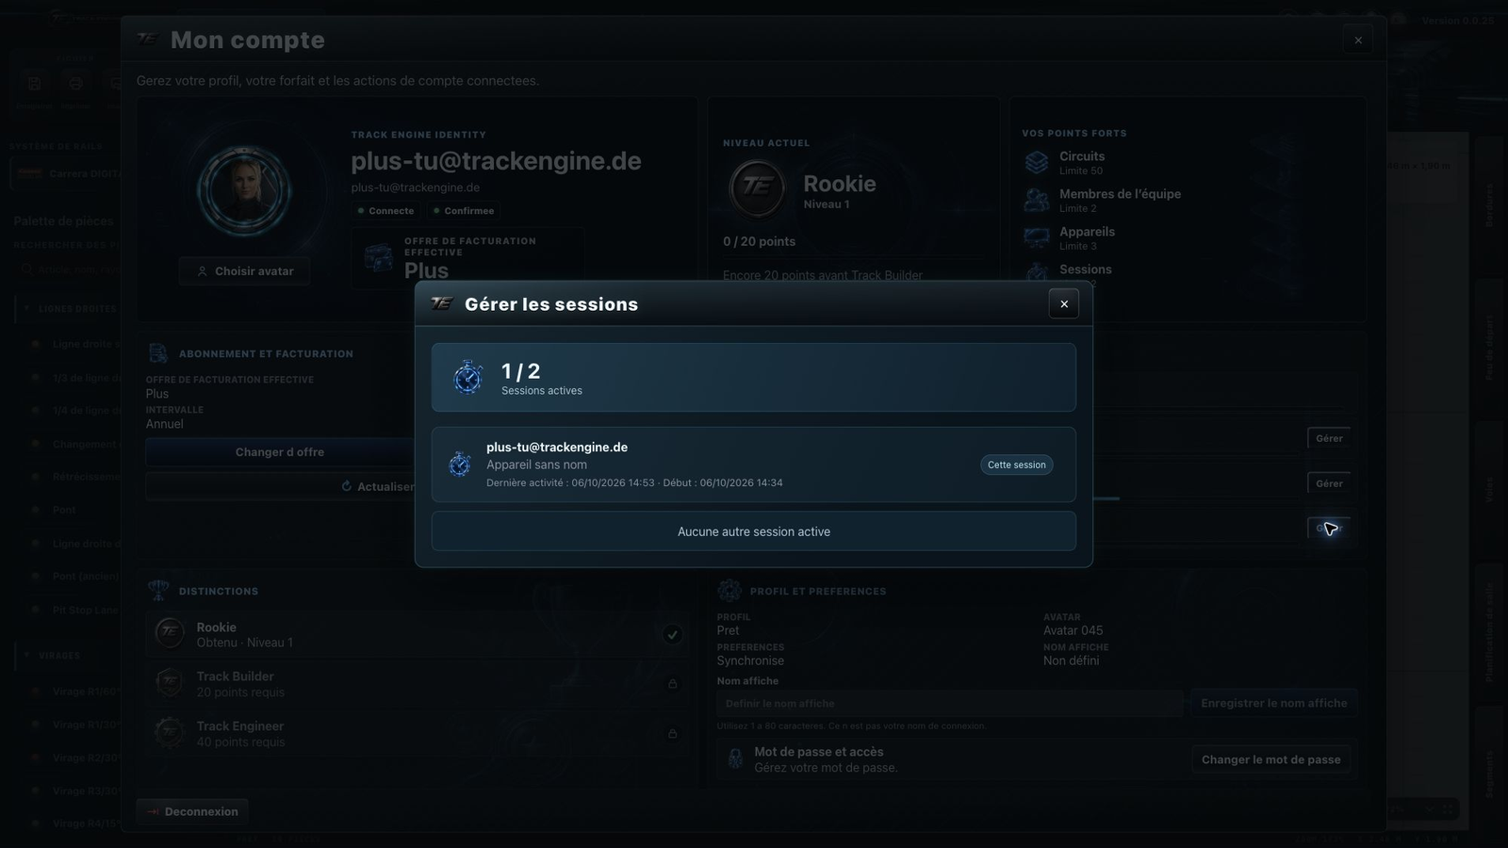Select the Track Engineer distinction row
1508x848 pixels.
click(x=418, y=733)
